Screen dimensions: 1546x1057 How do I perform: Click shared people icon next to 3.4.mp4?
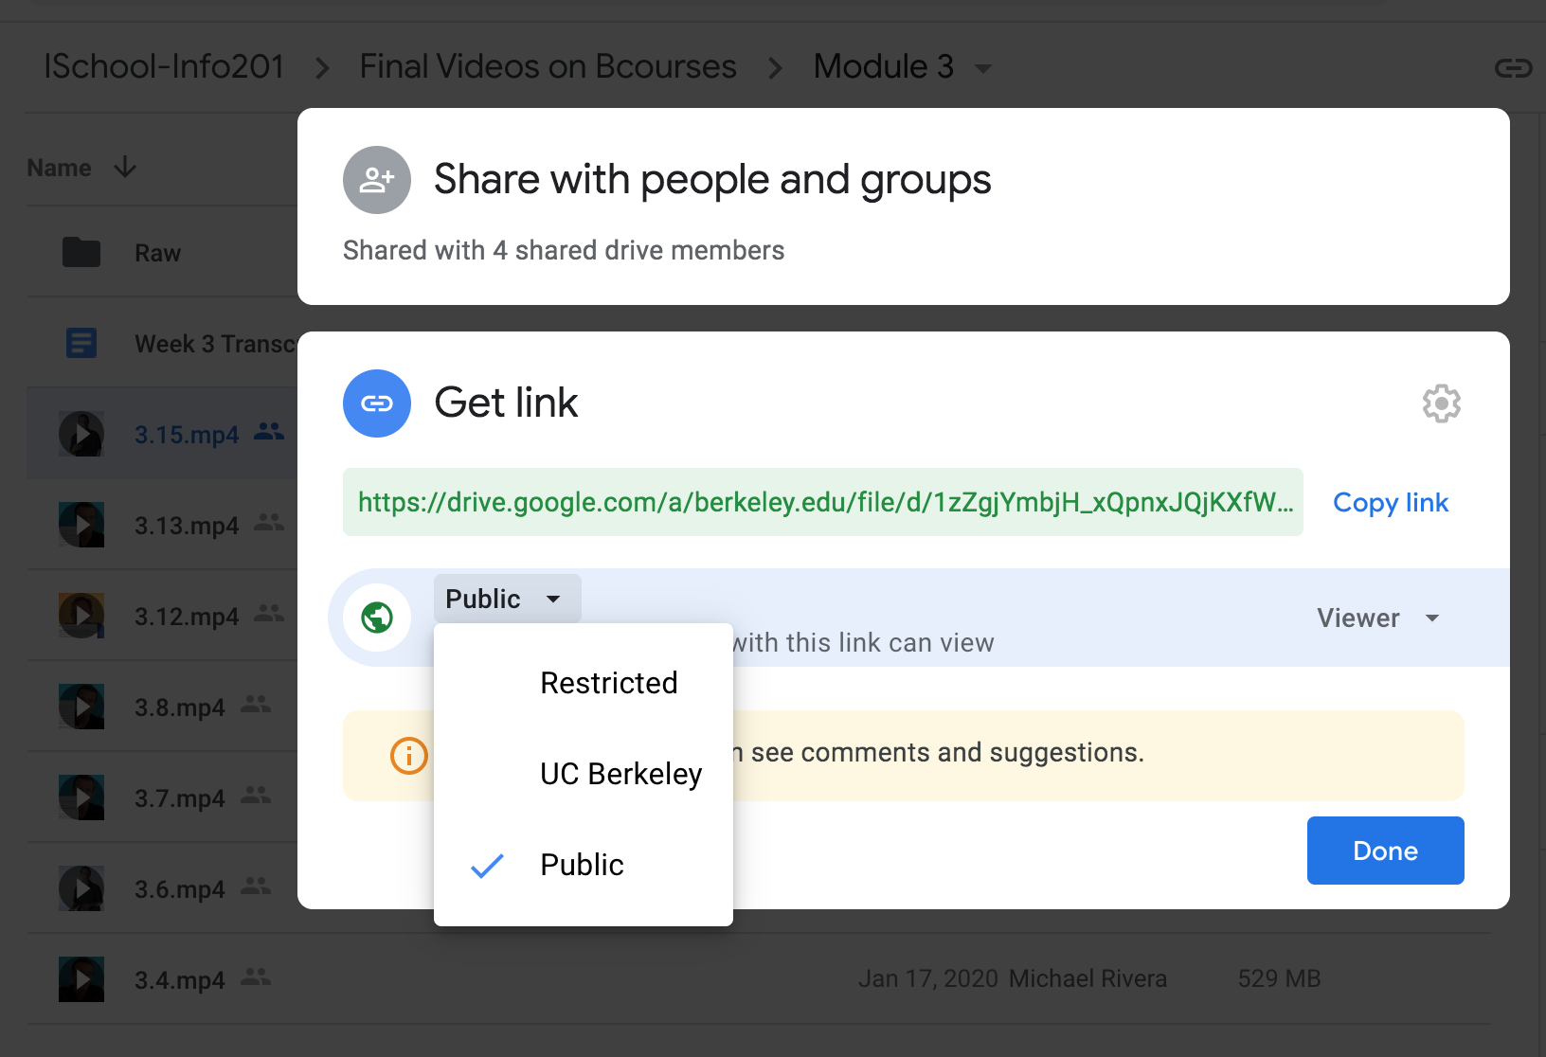pos(256,976)
